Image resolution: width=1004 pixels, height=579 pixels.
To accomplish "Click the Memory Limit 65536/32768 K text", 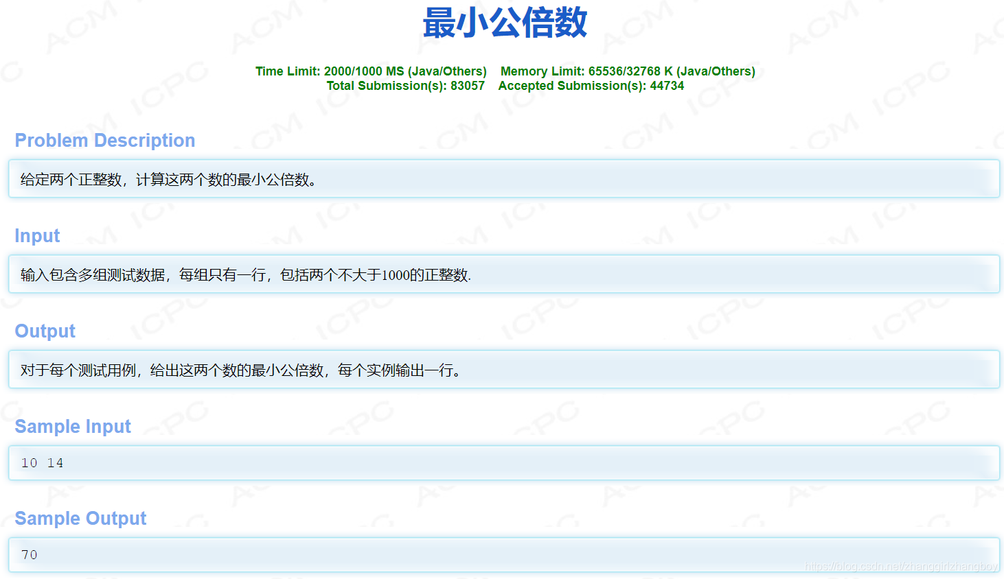I will pyautogui.click(x=628, y=71).
